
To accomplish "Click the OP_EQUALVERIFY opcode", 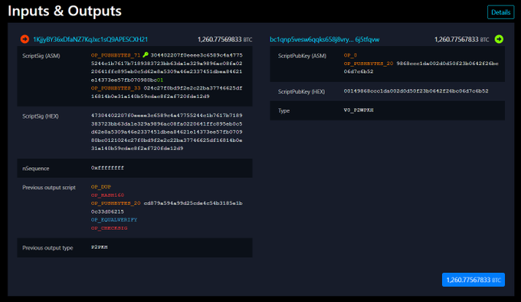I will (x=114, y=220).
